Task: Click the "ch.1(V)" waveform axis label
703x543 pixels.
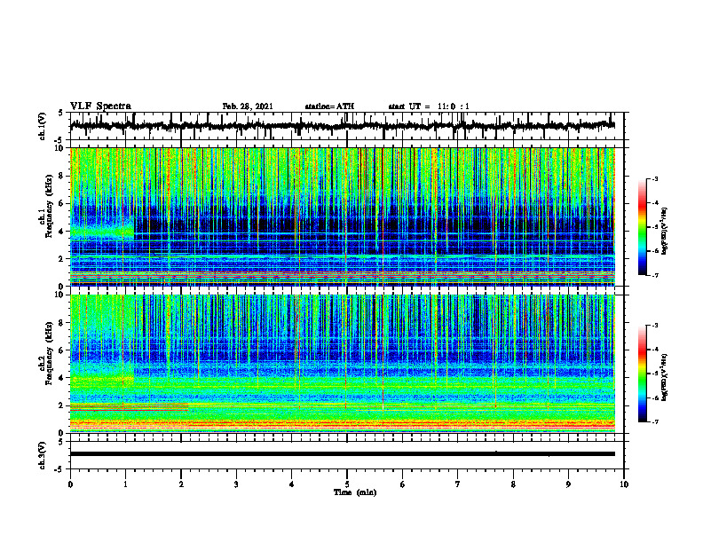Action: (x=43, y=126)
